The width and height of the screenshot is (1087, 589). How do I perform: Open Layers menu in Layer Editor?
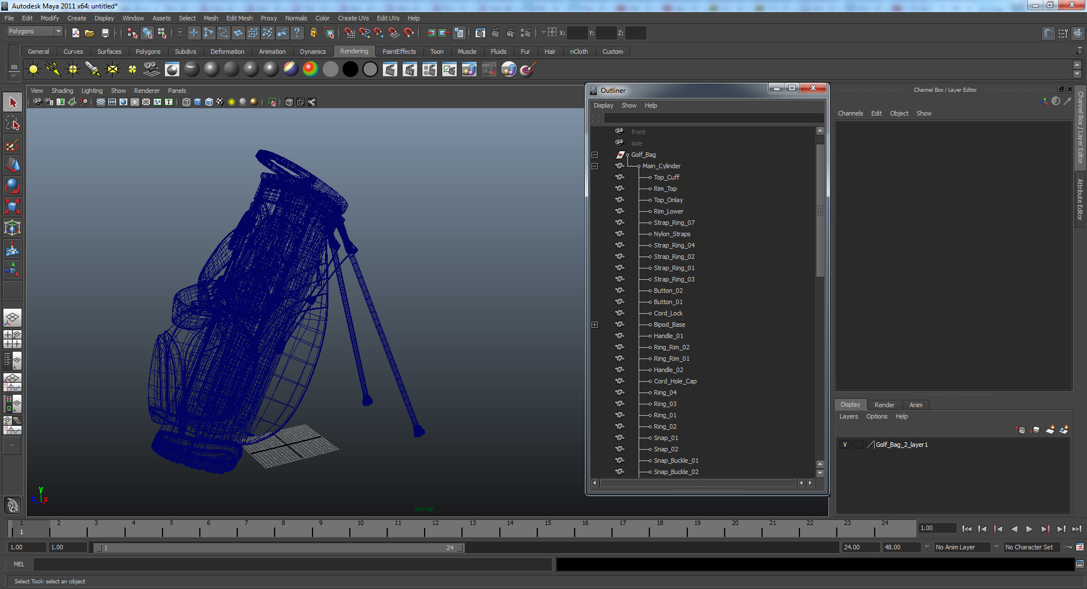[x=848, y=416]
